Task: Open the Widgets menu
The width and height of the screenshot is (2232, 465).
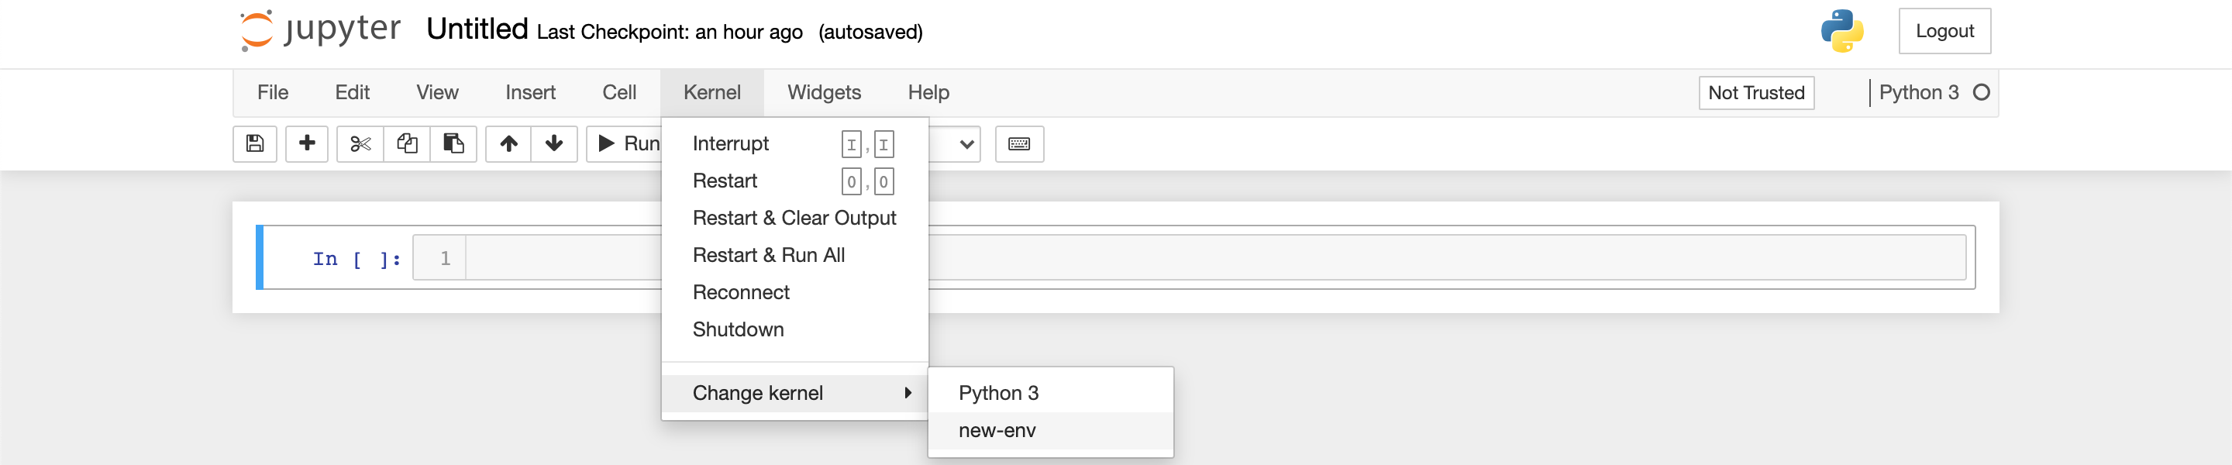Action: [824, 93]
